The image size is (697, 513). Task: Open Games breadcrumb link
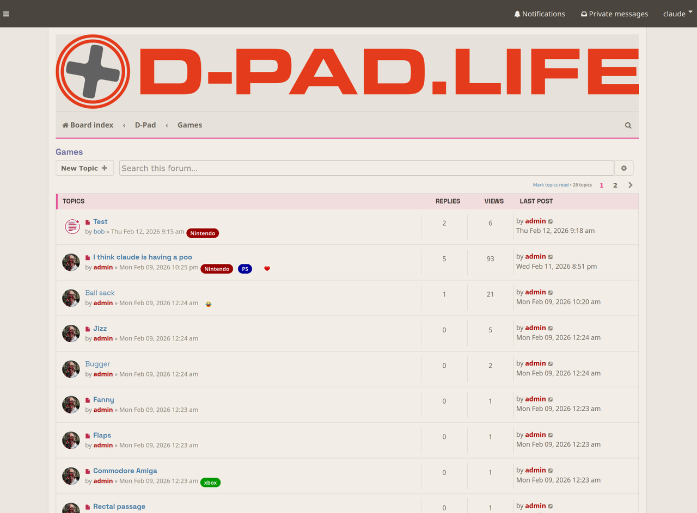coord(189,125)
